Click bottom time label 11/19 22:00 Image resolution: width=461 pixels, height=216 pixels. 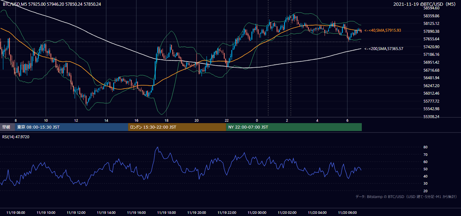(x=227, y=213)
